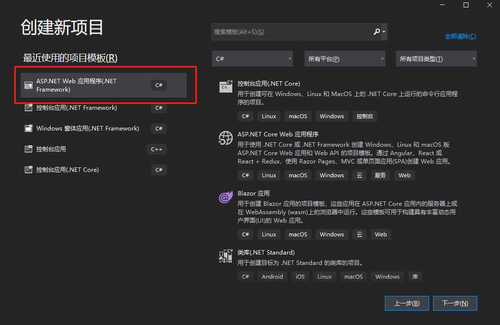Viewport: 500px width, 325px height.
Task: Open the 所有项目类型 project type dropdown
Action: point(436,59)
